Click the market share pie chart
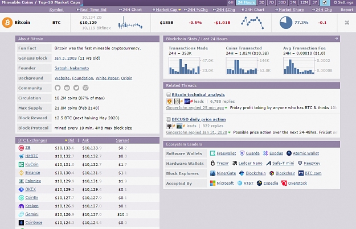The height and width of the screenshot is (229, 356). pos(286,23)
